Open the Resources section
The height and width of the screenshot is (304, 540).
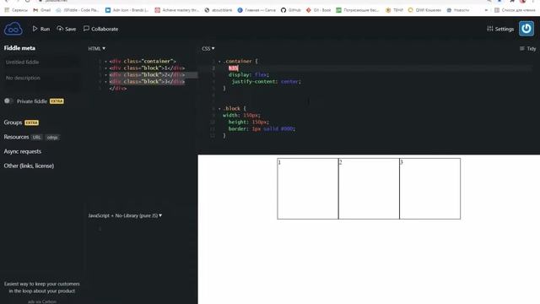coord(16,137)
